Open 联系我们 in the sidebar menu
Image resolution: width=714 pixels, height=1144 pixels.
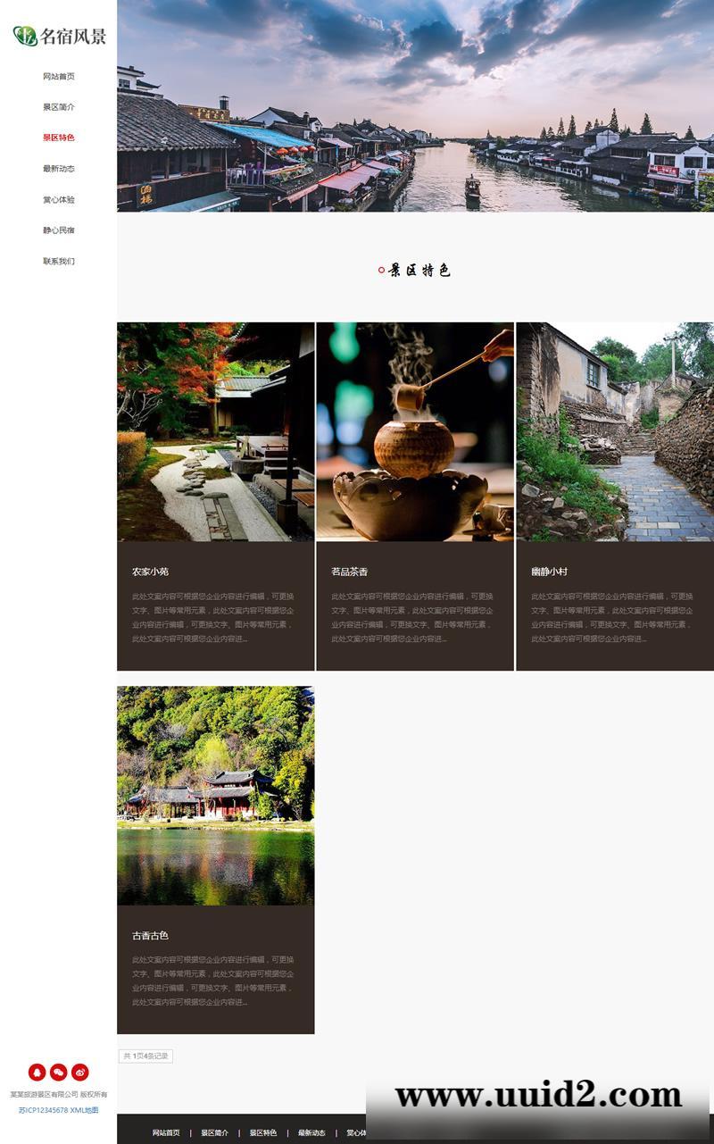[59, 262]
